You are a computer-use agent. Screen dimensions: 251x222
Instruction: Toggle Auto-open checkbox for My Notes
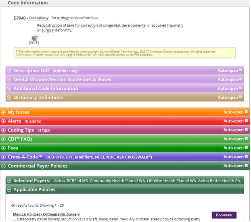tap(246, 112)
